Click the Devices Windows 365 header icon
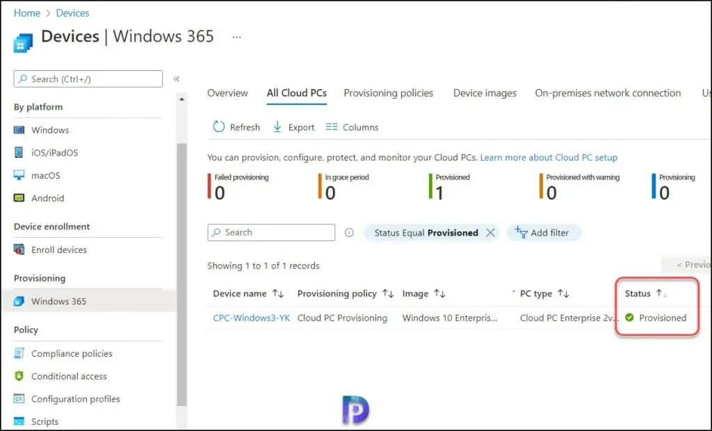Screen dimensions: 712x431 point(23,42)
